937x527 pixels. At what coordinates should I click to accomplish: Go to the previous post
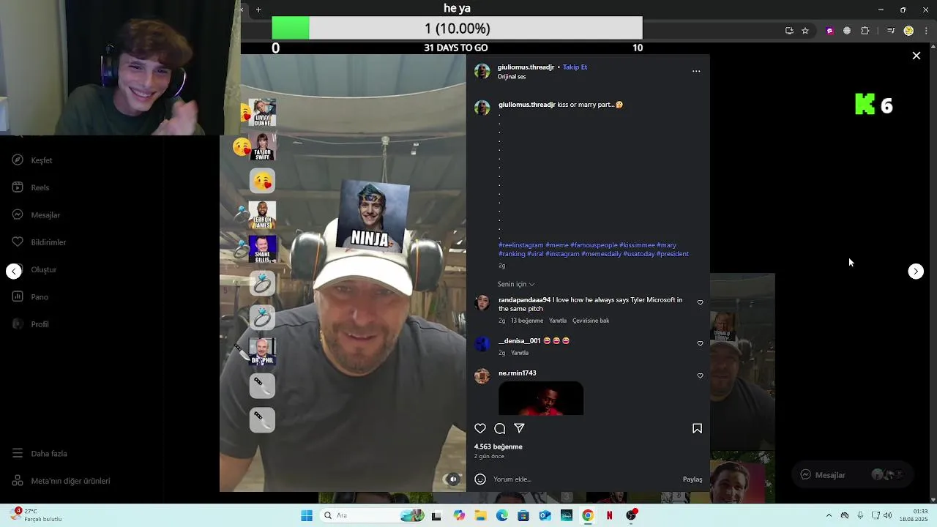[x=14, y=271]
